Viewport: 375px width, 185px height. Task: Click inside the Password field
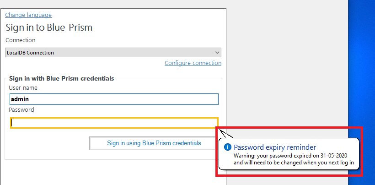[114, 123]
